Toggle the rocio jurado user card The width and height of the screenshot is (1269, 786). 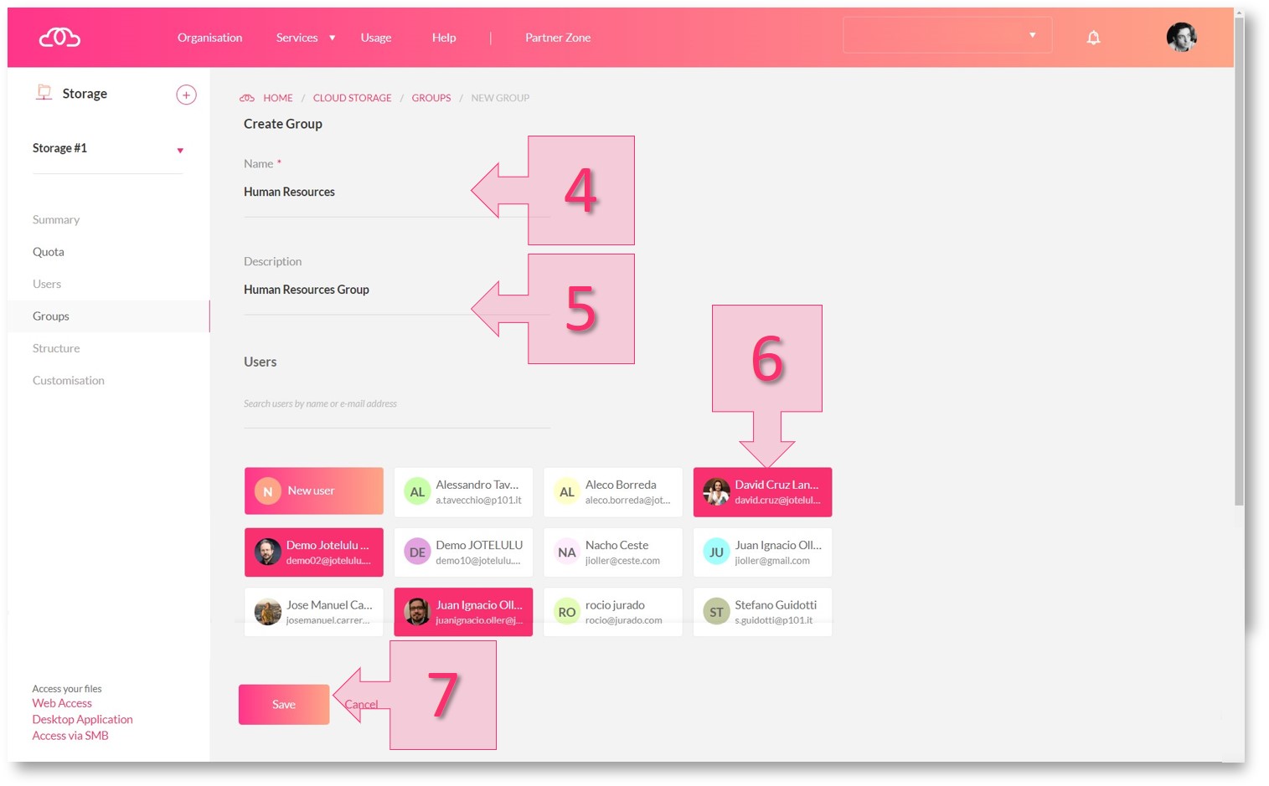[x=612, y=612]
